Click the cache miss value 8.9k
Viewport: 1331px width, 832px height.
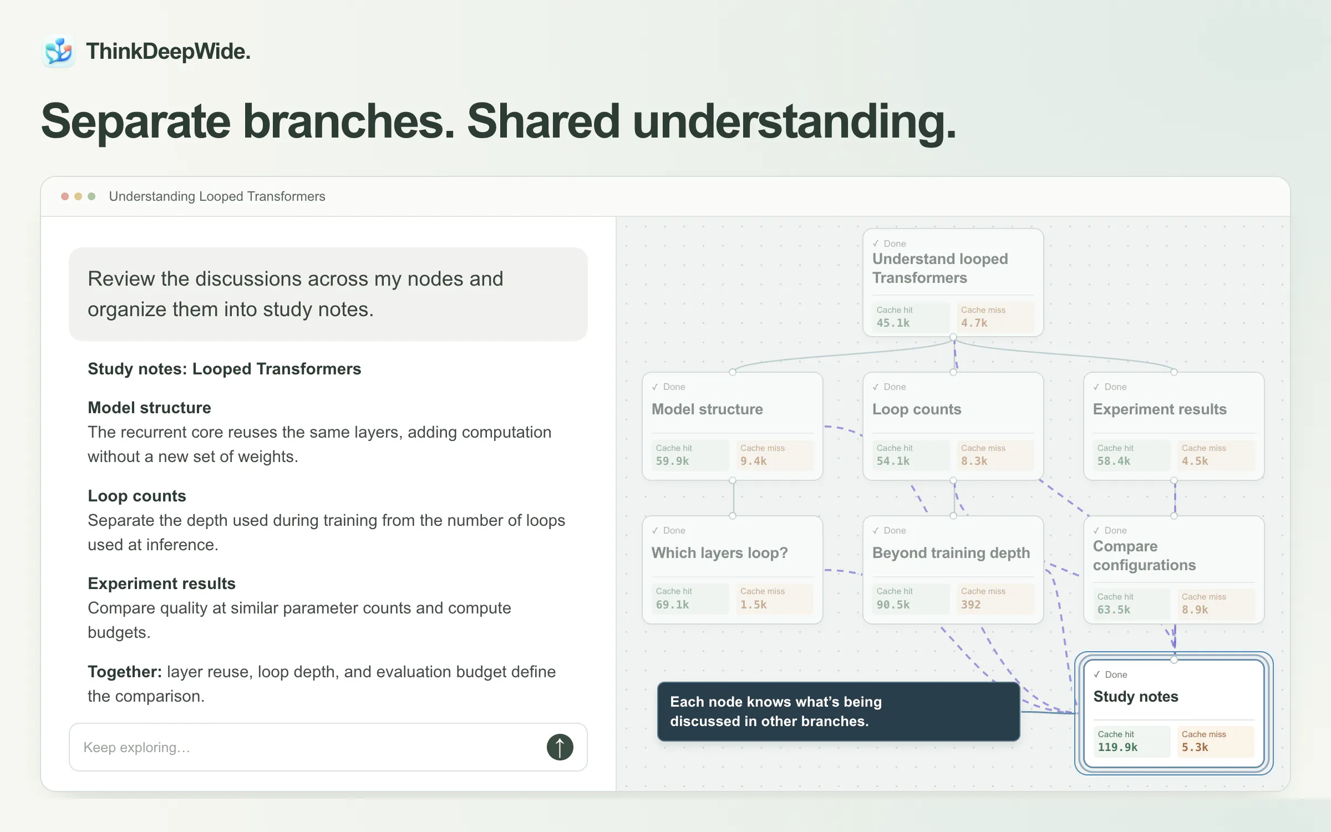[x=1195, y=610]
